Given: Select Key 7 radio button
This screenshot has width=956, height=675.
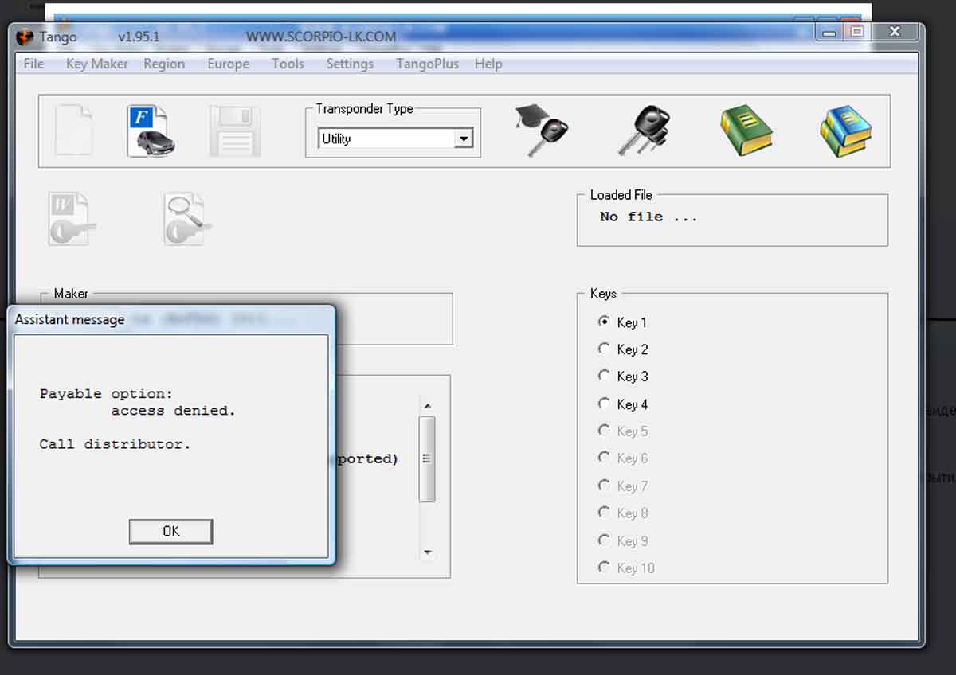Looking at the screenshot, I should click(604, 486).
